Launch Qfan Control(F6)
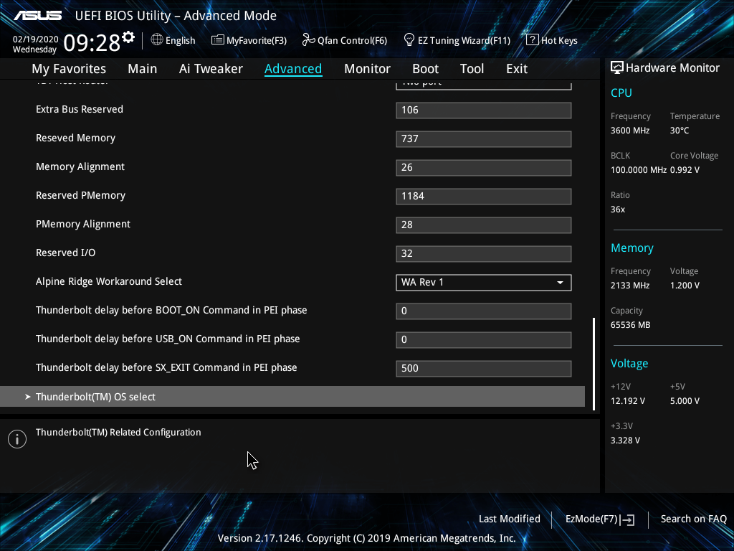Viewport: 734px width, 551px height. (x=345, y=40)
